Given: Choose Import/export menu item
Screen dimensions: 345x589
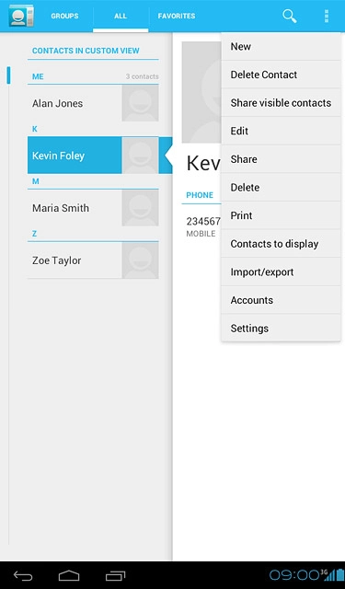Looking at the screenshot, I should (281, 272).
